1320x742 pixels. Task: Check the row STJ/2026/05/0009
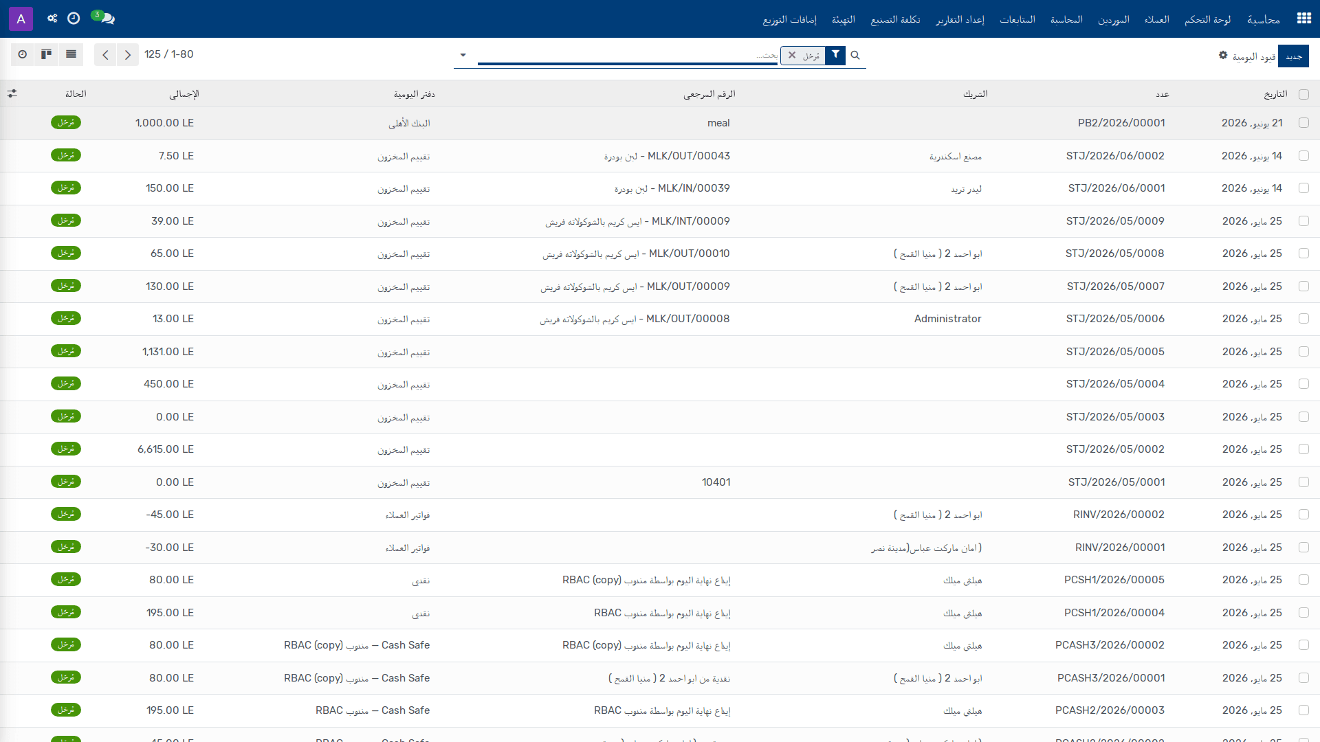[x=1303, y=221]
